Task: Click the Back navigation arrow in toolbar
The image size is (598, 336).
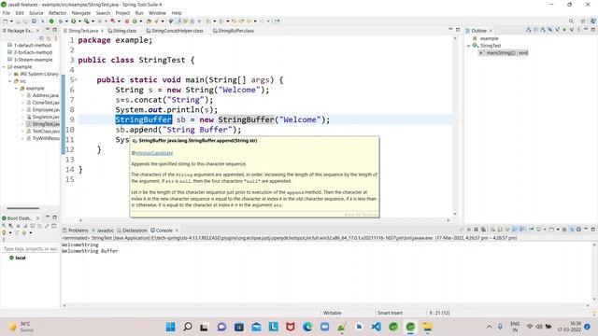Action: pos(249,21)
